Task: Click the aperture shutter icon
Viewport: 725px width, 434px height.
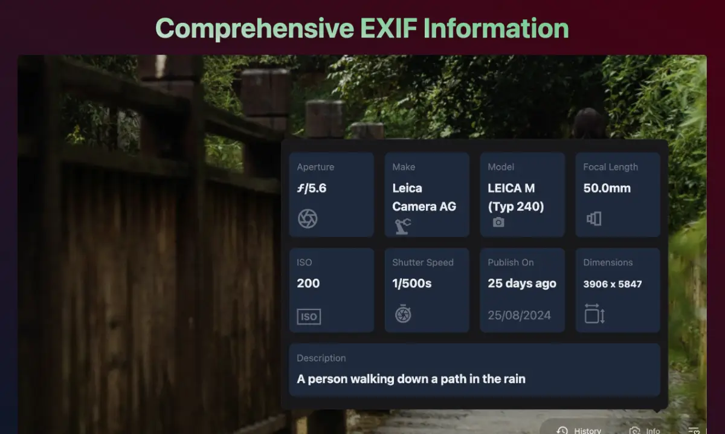Action: [308, 218]
